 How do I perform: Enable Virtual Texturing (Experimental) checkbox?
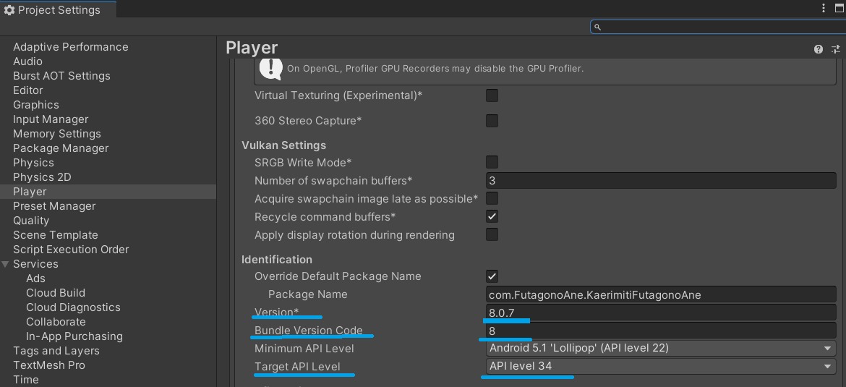click(492, 95)
